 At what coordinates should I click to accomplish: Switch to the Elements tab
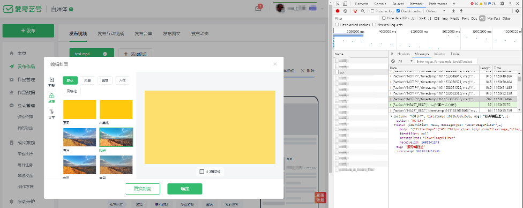pyautogui.click(x=362, y=4)
